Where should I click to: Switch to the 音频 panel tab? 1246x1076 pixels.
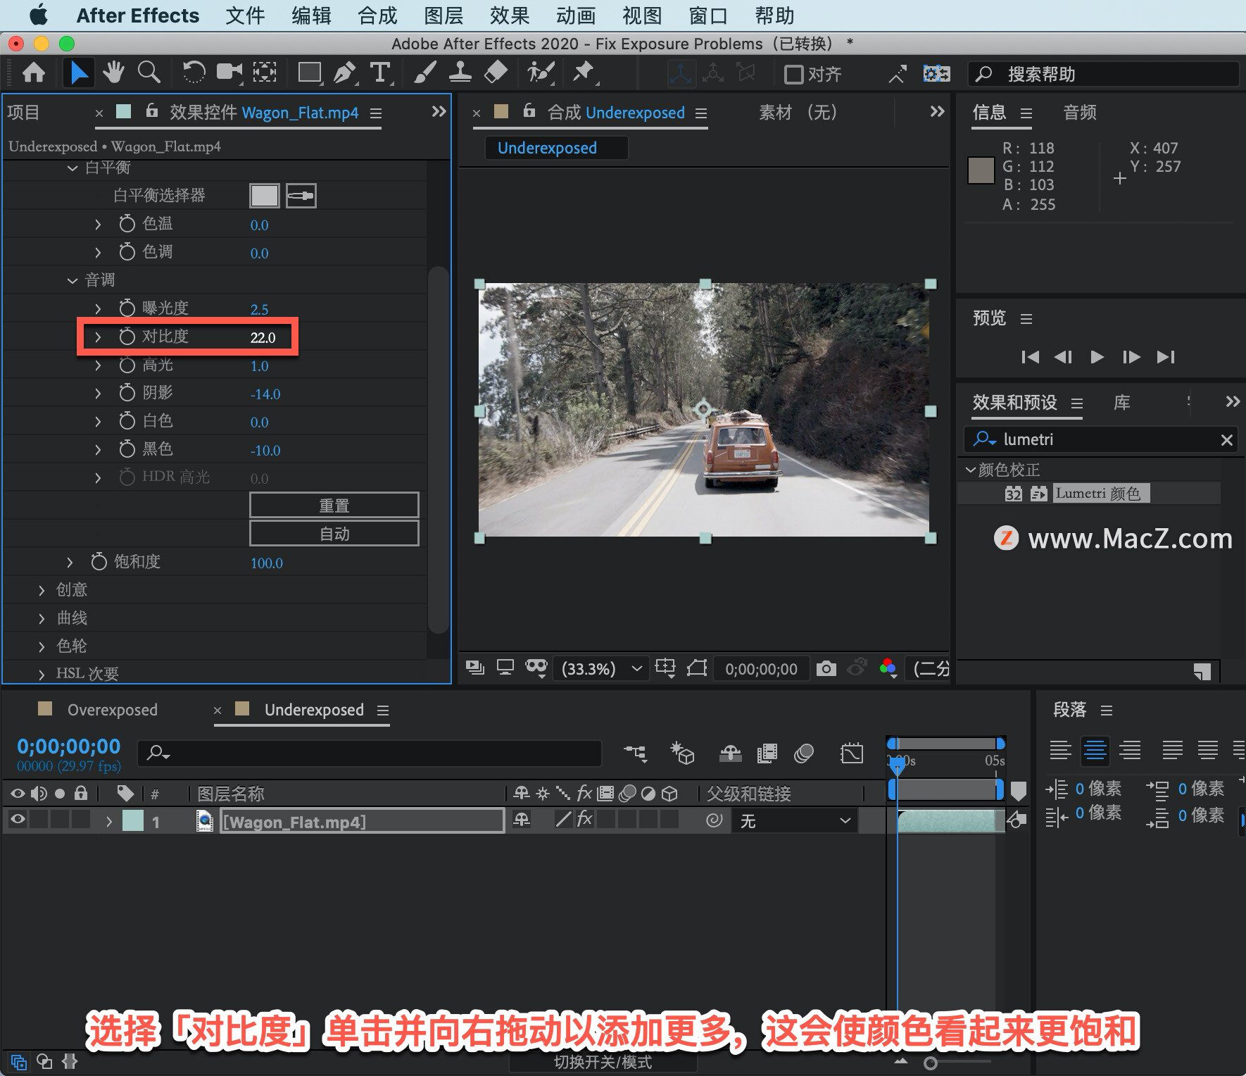(1080, 113)
